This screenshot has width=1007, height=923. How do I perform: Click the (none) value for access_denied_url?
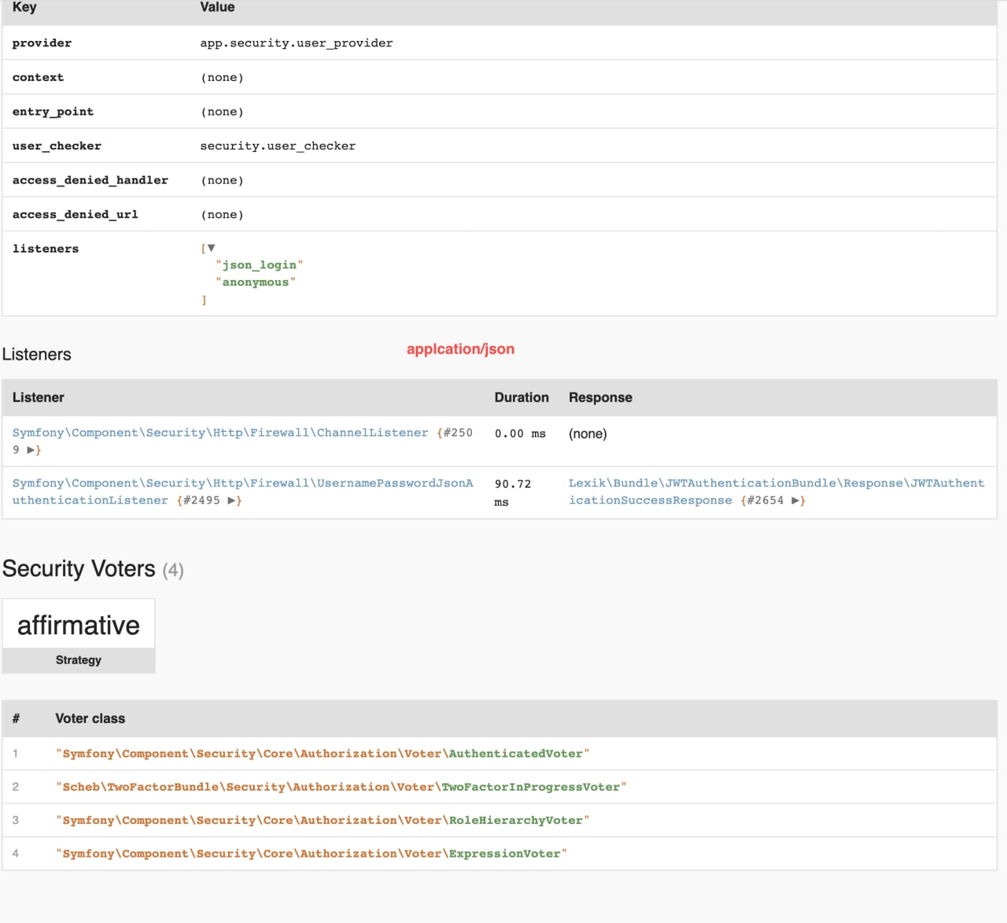[x=222, y=214]
